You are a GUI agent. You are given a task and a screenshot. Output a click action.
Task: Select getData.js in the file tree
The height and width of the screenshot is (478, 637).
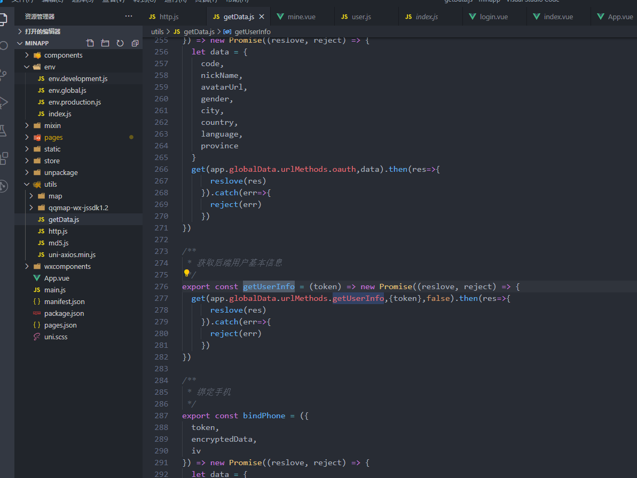(78, 219)
